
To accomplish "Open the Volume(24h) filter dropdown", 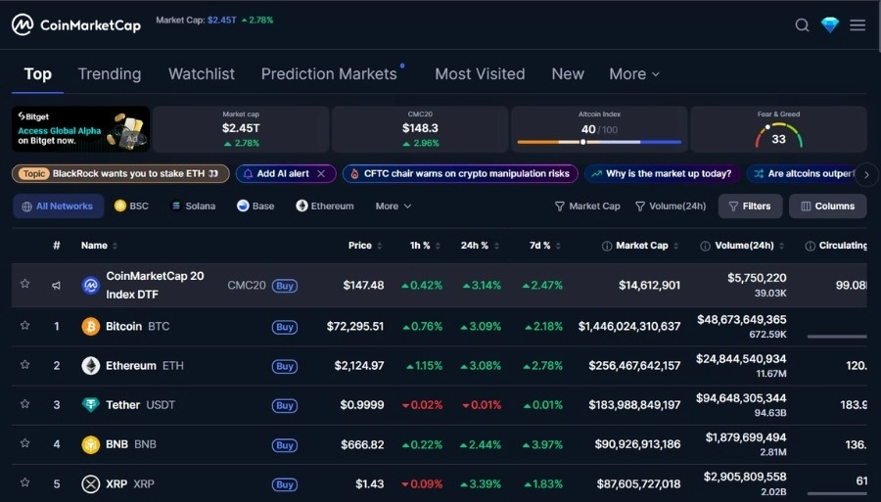I will [671, 206].
